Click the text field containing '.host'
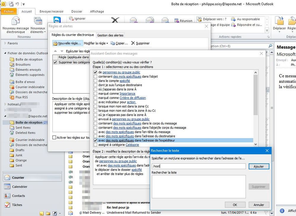 pyautogui.click(x=199, y=167)
